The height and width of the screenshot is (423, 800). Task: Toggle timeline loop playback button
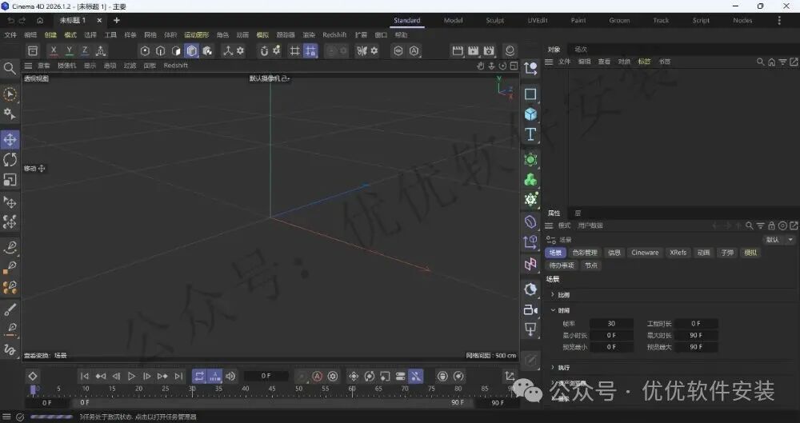pos(199,376)
